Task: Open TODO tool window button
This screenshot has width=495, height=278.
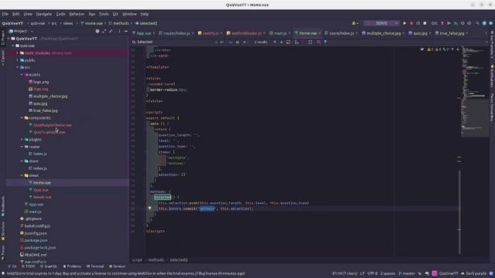Action: (29, 266)
